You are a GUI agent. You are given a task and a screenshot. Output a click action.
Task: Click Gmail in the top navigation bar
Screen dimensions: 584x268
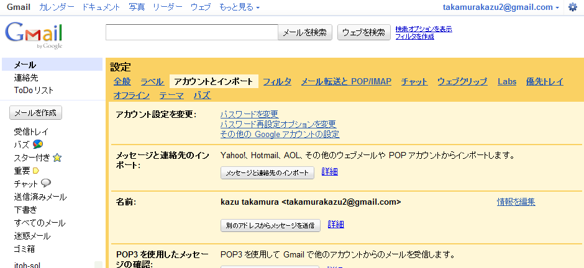click(x=19, y=7)
